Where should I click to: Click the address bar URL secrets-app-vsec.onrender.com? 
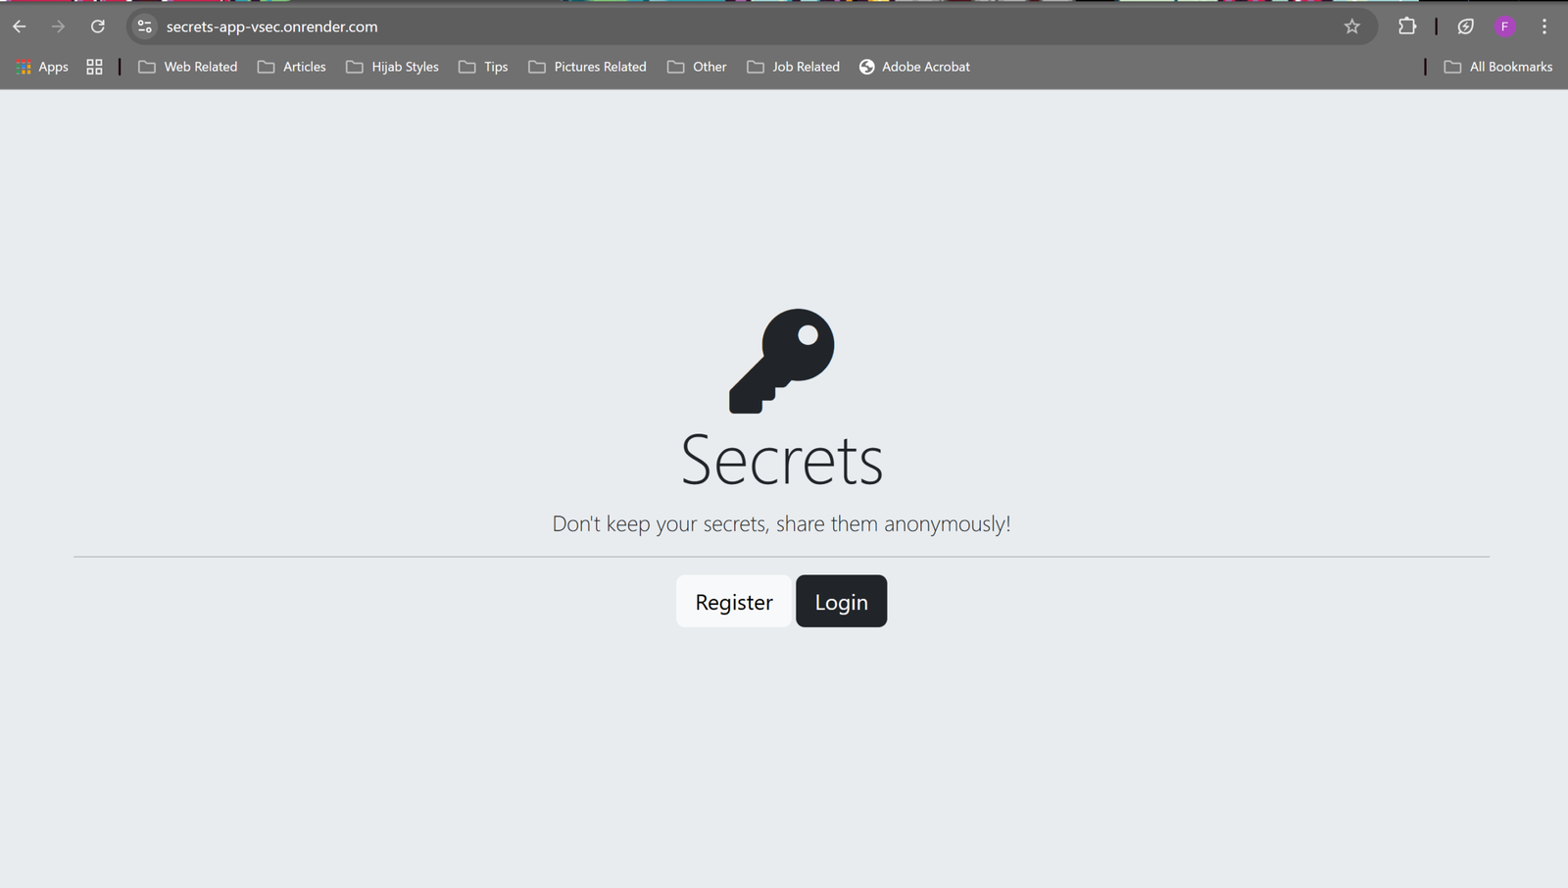tap(271, 26)
